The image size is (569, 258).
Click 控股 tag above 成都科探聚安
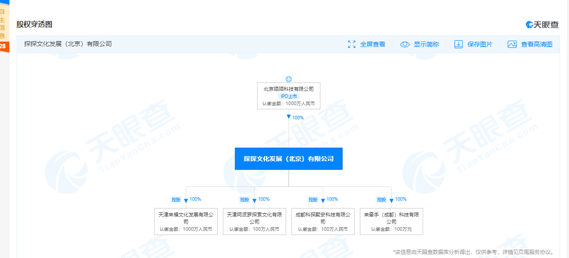click(313, 199)
